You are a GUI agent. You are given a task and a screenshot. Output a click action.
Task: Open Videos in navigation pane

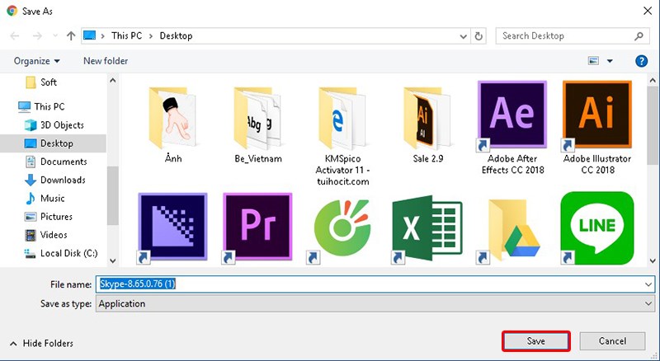[x=46, y=235]
